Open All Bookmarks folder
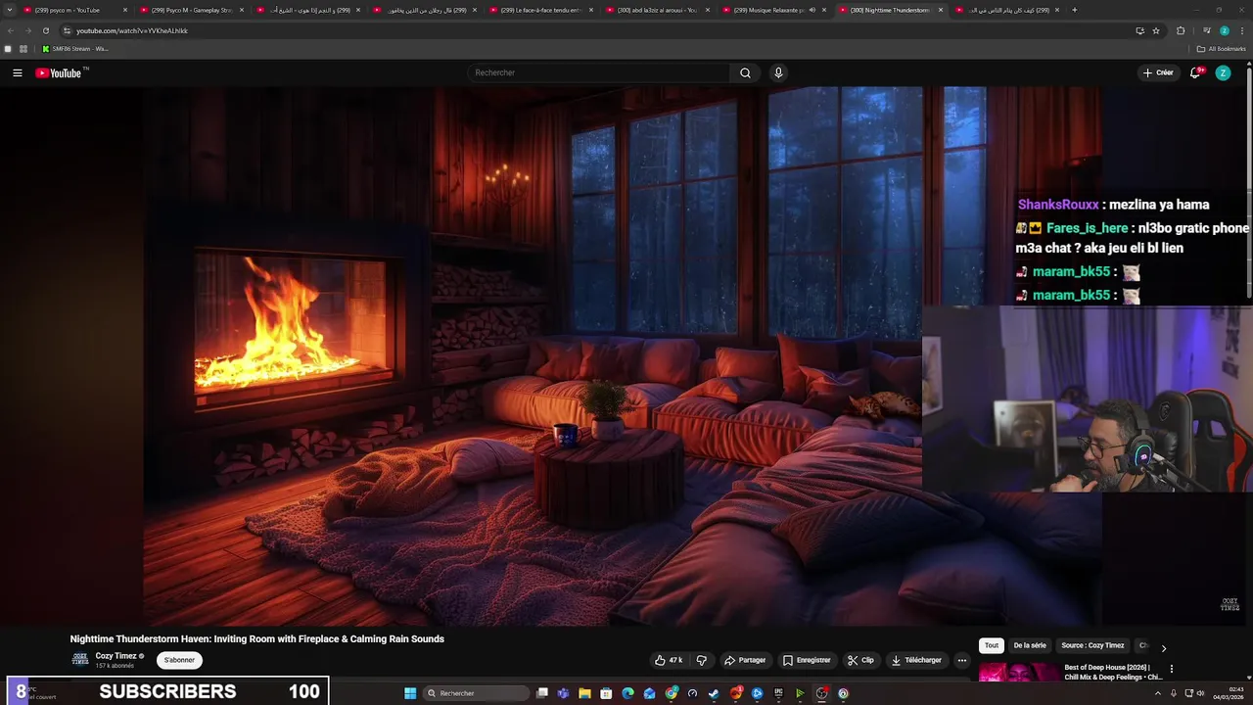 click(x=1221, y=49)
